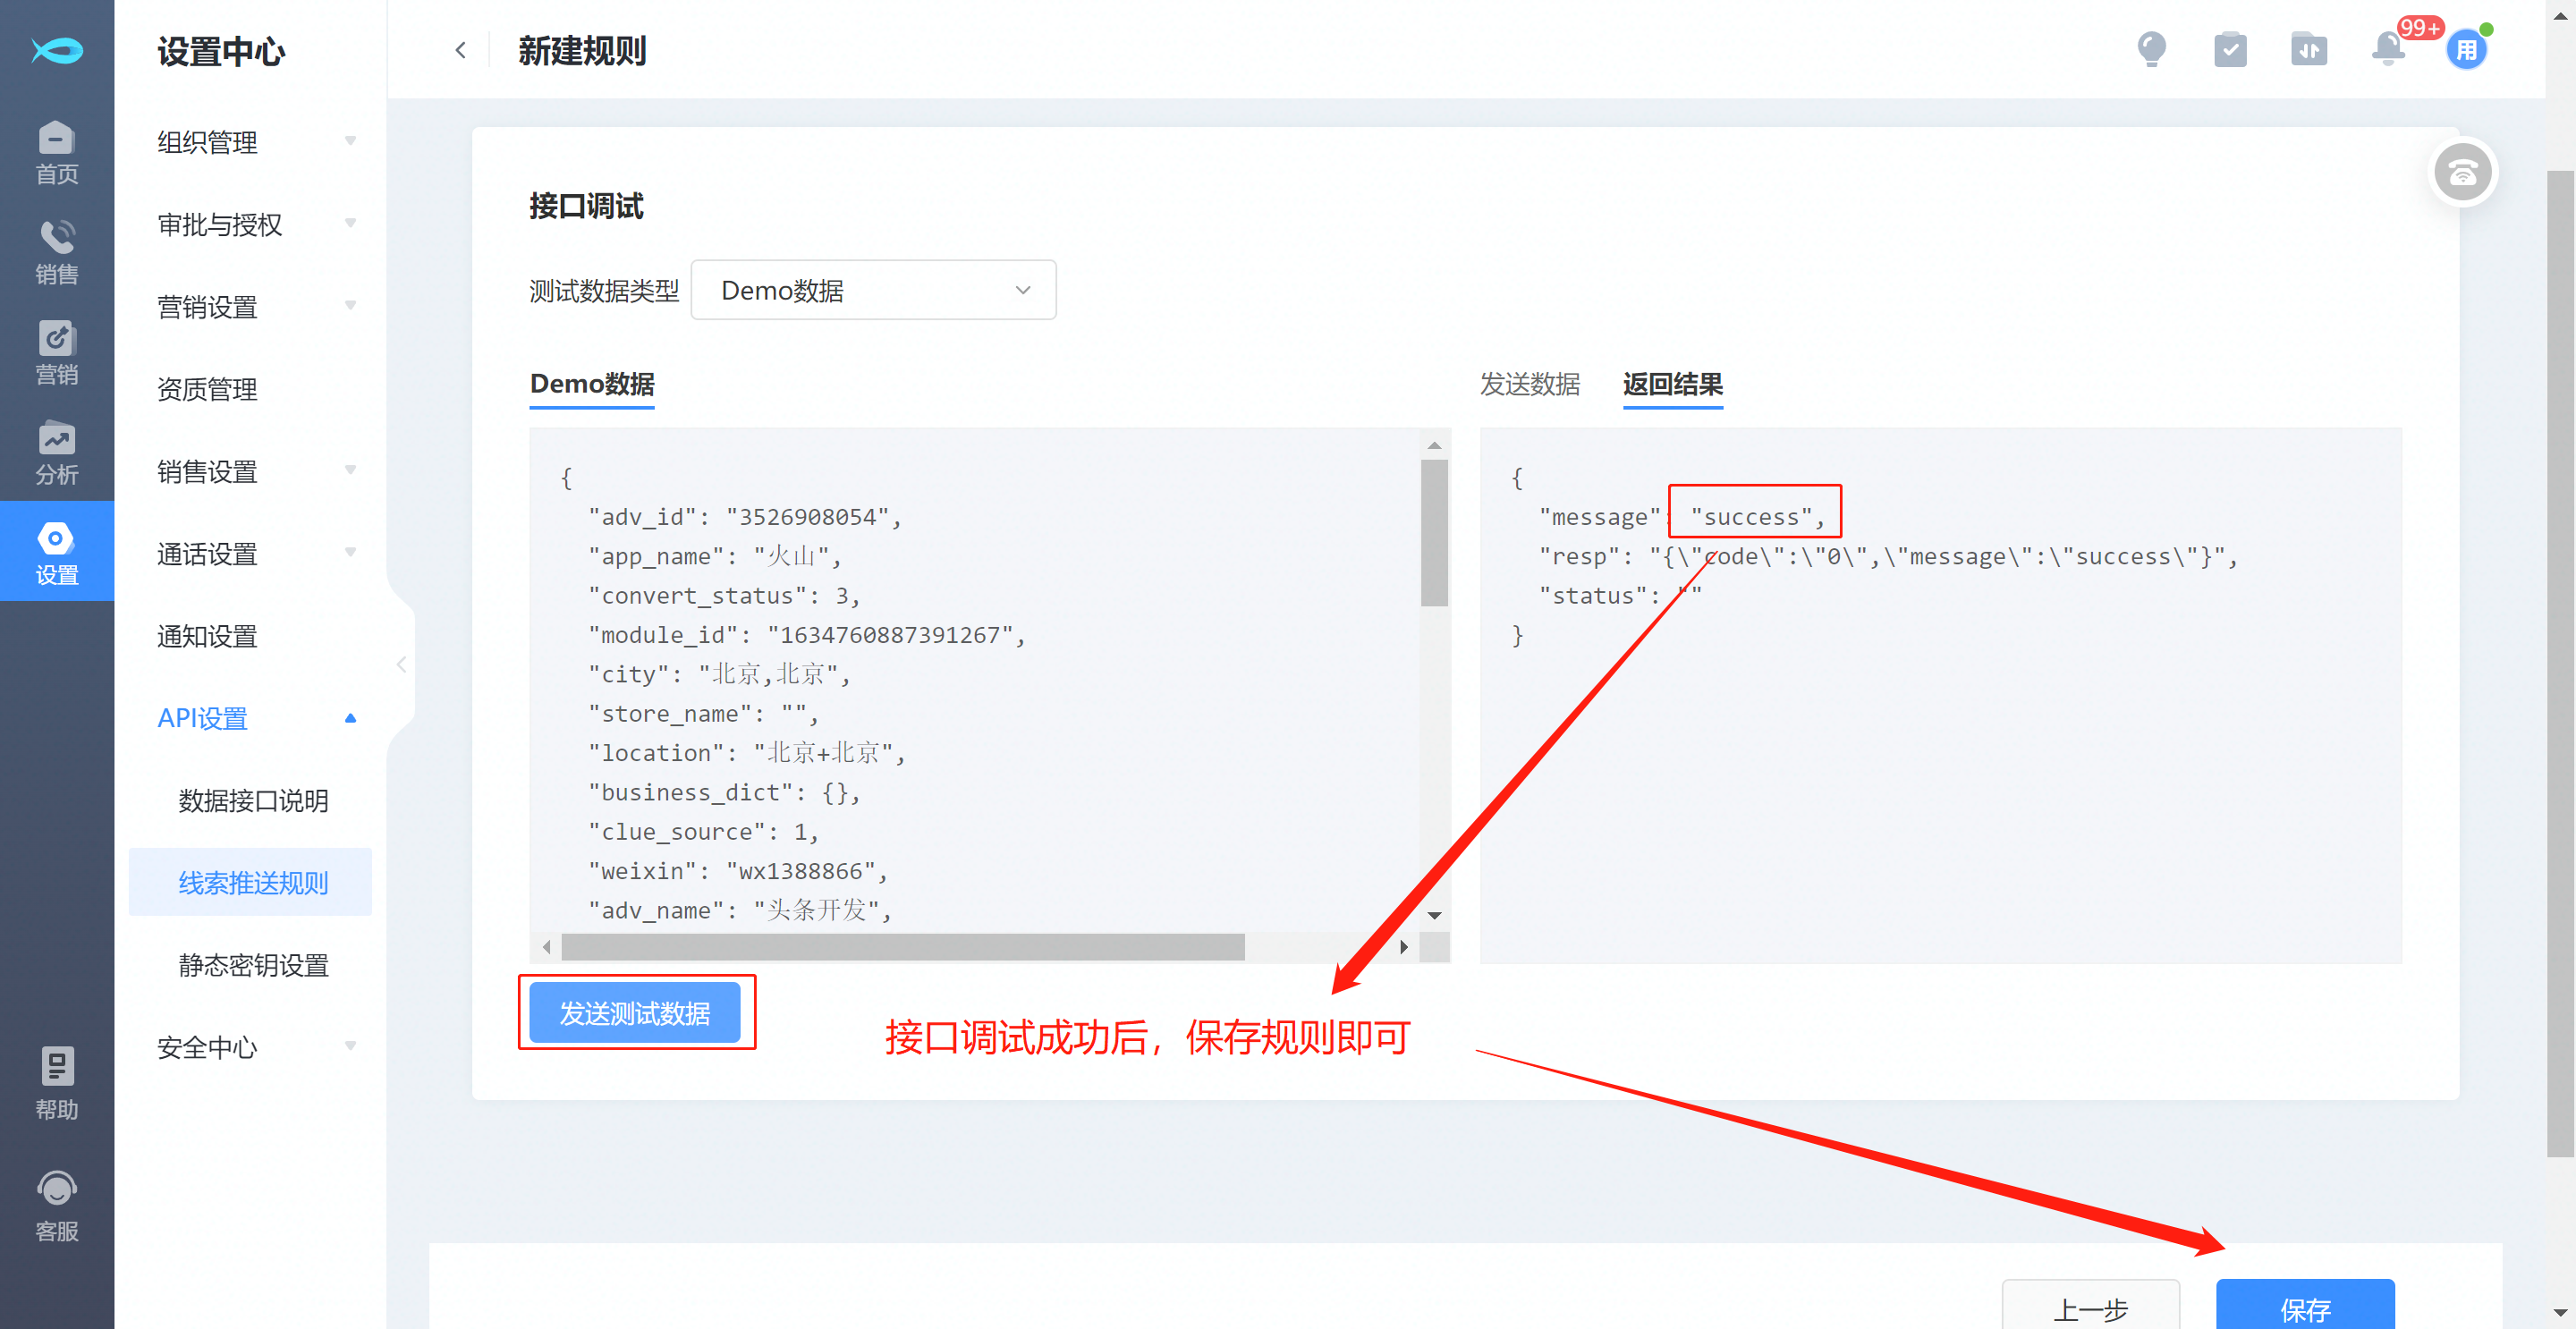Click the page vertical scrollbar thumb
Image resolution: width=2576 pixels, height=1329 pixels.
click(x=2560, y=664)
